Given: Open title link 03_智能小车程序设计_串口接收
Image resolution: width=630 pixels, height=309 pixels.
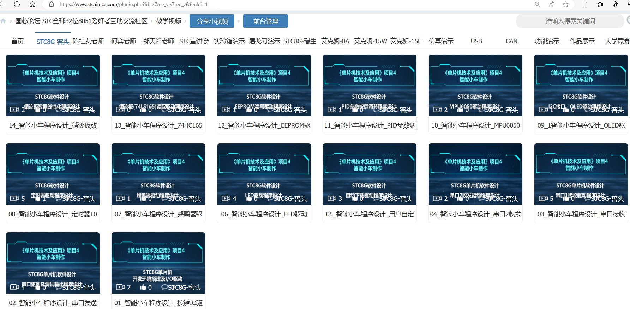Looking at the screenshot, I should [581, 214].
